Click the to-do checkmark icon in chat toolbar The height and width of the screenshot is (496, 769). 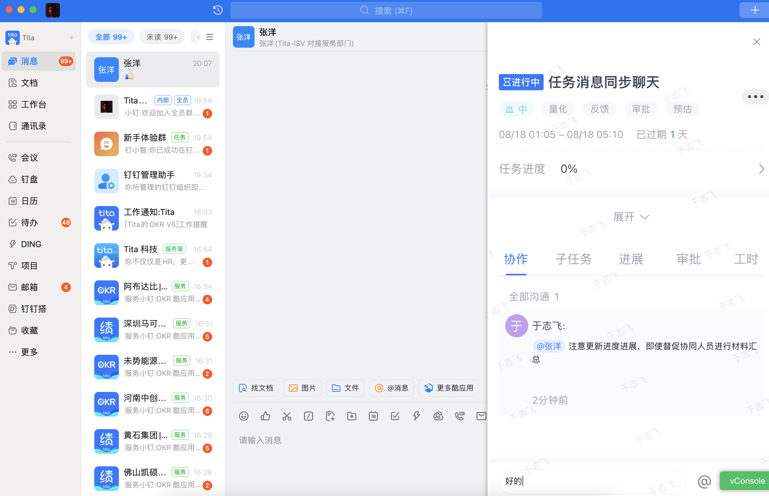(x=395, y=416)
